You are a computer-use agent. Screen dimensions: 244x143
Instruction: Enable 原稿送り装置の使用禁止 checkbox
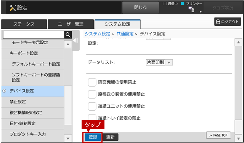(x=92, y=94)
